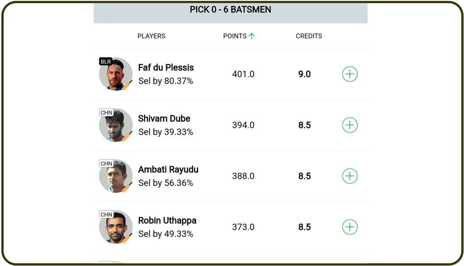
Task: Add Shivam Dube with plus icon
Action: click(x=350, y=125)
